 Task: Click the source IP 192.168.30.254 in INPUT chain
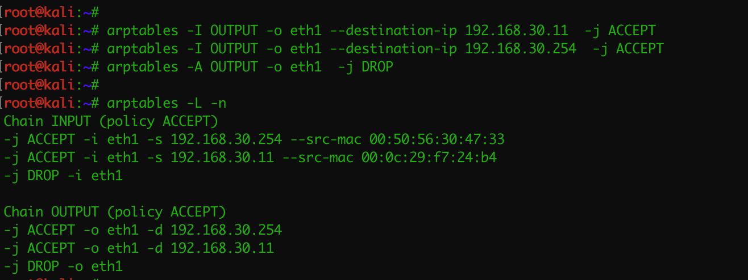point(226,139)
